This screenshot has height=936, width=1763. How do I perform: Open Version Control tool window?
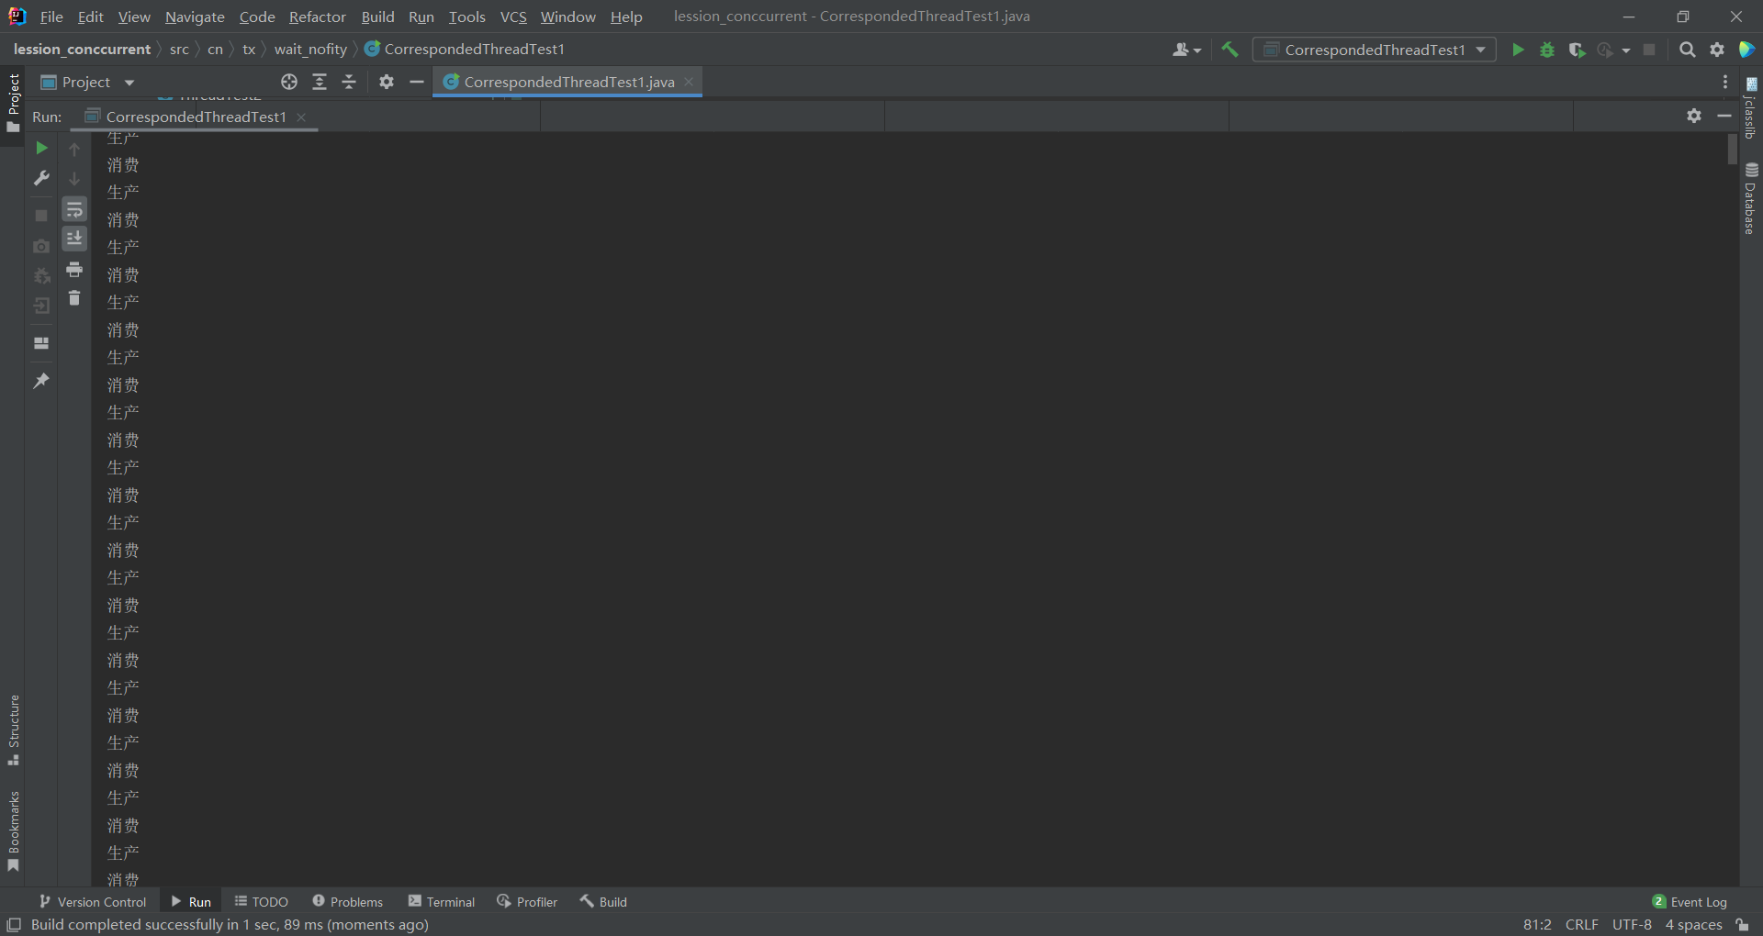93,902
